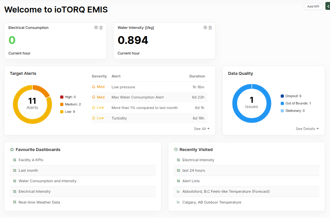
Task: Click dashboard icon beside Real-time Weather Data
Action: (x=15, y=202)
